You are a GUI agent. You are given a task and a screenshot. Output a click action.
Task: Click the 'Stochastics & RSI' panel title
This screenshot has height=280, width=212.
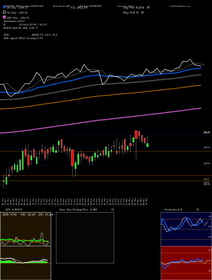[x=181, y=210]
